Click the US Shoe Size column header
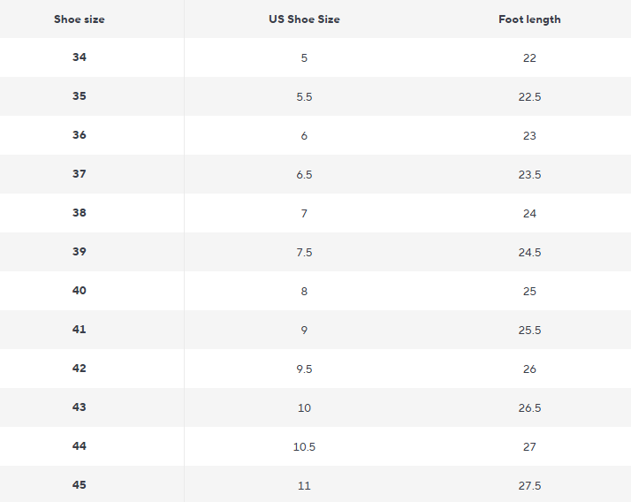The width and height of the screenshot is (631, 502). 304,19
